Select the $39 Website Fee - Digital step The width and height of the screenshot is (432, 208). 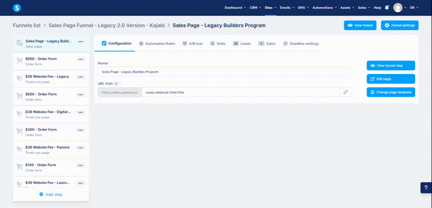(51, 114)
